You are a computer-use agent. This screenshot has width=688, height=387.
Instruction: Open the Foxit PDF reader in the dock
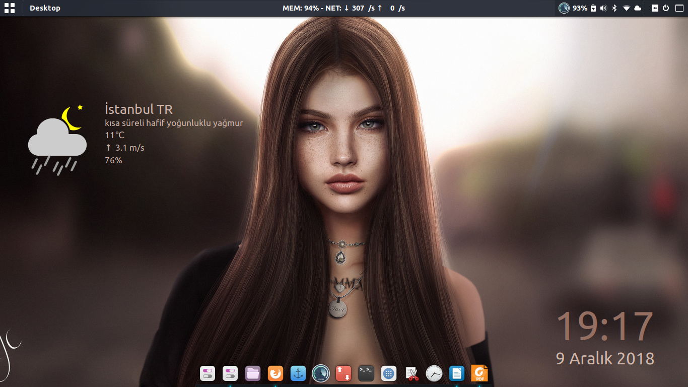tap(479, 373)
